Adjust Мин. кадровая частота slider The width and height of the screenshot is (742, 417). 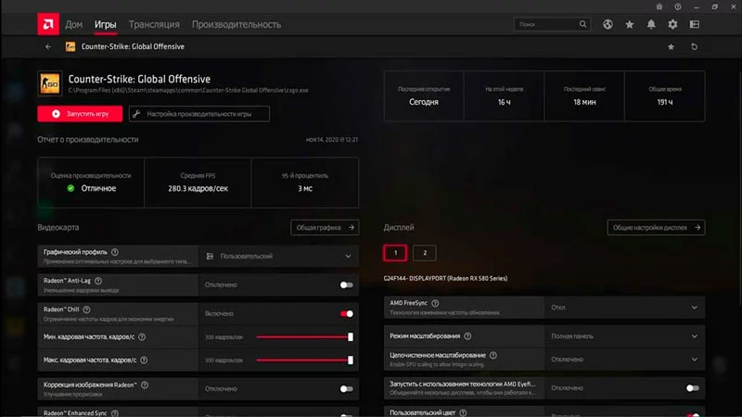pyautogui.click(x=304, y=336)
